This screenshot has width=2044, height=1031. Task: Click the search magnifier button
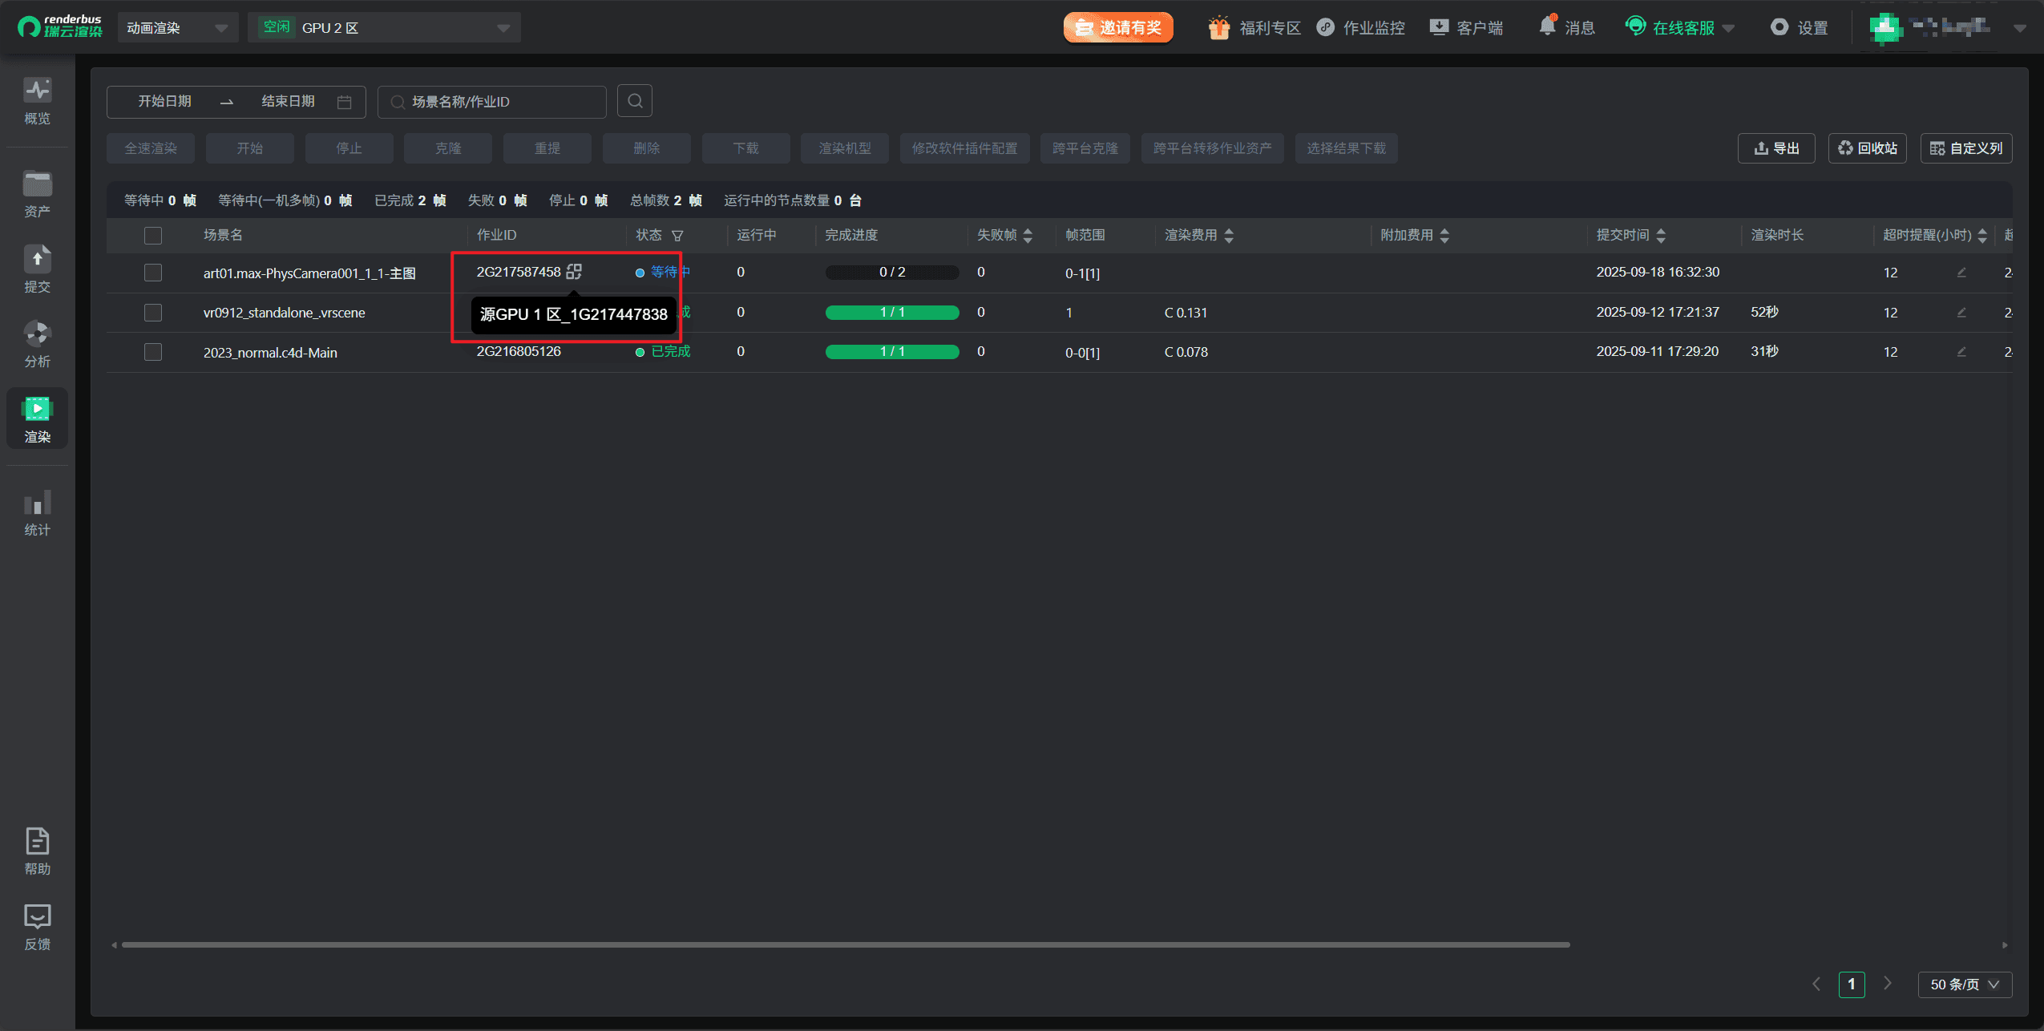(635, 101)
